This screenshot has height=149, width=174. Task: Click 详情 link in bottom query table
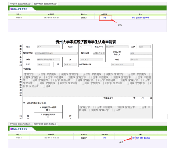coord(105,138)
